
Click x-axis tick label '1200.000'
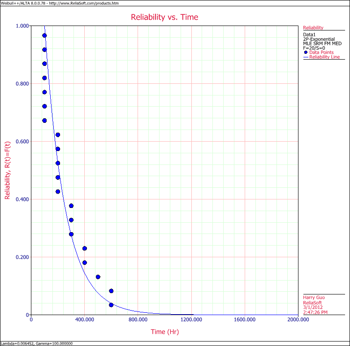click(191, 320)
